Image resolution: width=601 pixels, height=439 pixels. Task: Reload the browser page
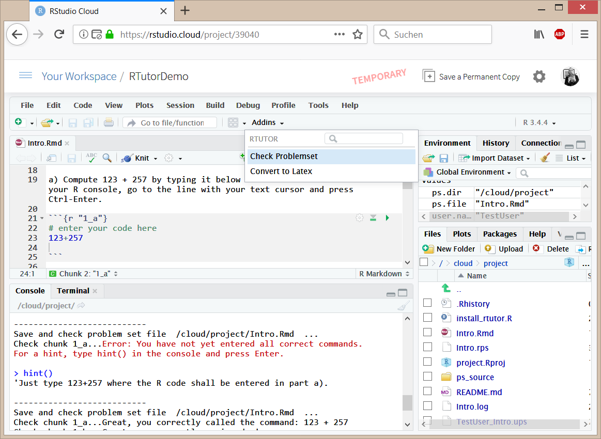pos(59,35)
